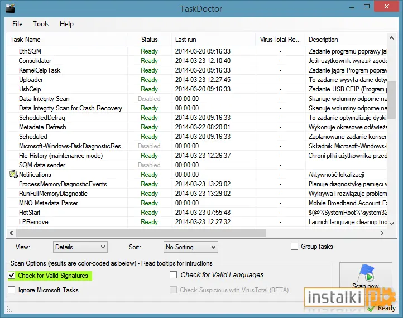Select the Microsoft-Windows-DiskDiagnosticRes... task
Viewport: 403px width, 318px height.
coord(73,146)
